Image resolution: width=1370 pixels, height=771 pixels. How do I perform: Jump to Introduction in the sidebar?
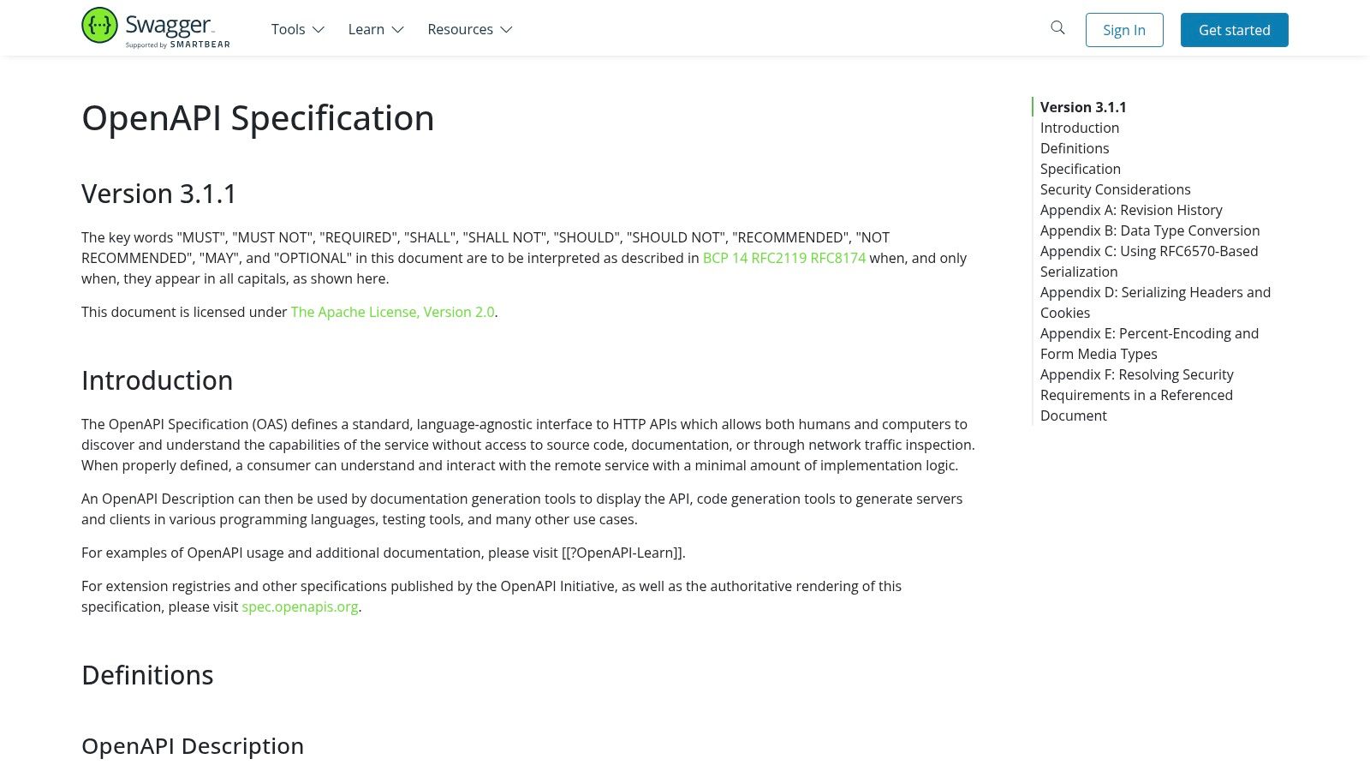coord(1079,128)
